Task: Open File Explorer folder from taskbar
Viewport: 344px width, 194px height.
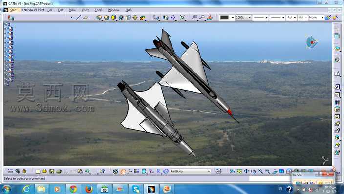Action: [41, 189]
